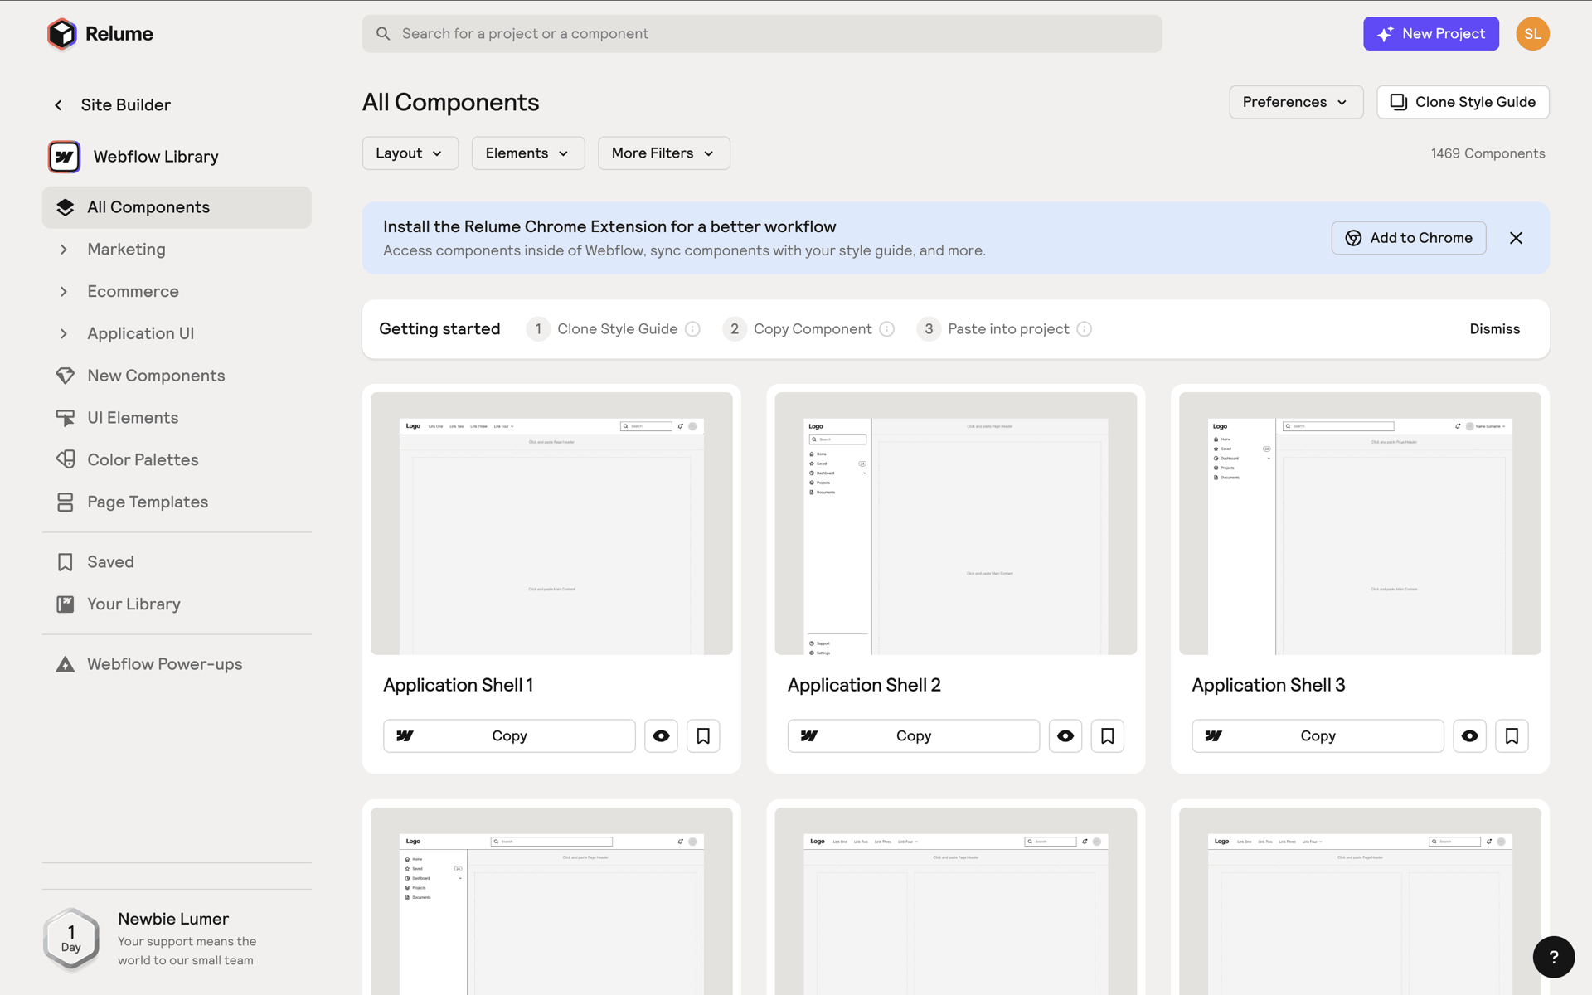Click the Application Shell 2 title
This screenshot has width=1592, height=995.
864,685
